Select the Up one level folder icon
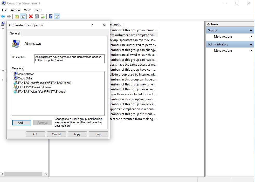255x182 pixels. (x=17, y=16)
